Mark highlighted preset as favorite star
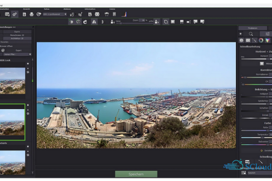 pyautogui.click(x=28, y=105)
